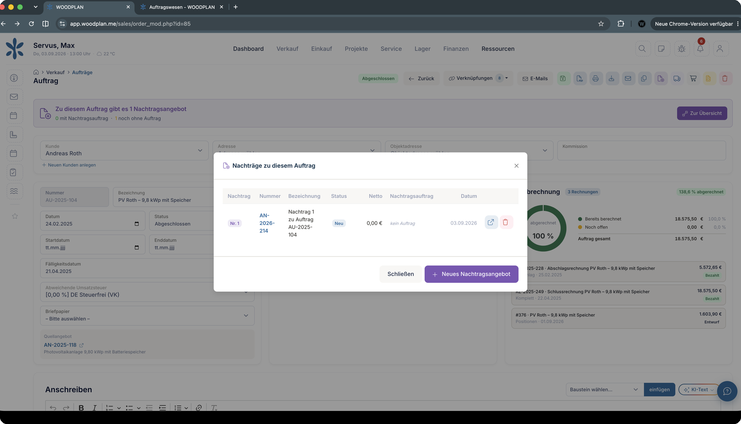Expand the Verknüpfungen dropdown
This screenshot has width=741, height=424.
pyautogui.click(x=478, y=78)
